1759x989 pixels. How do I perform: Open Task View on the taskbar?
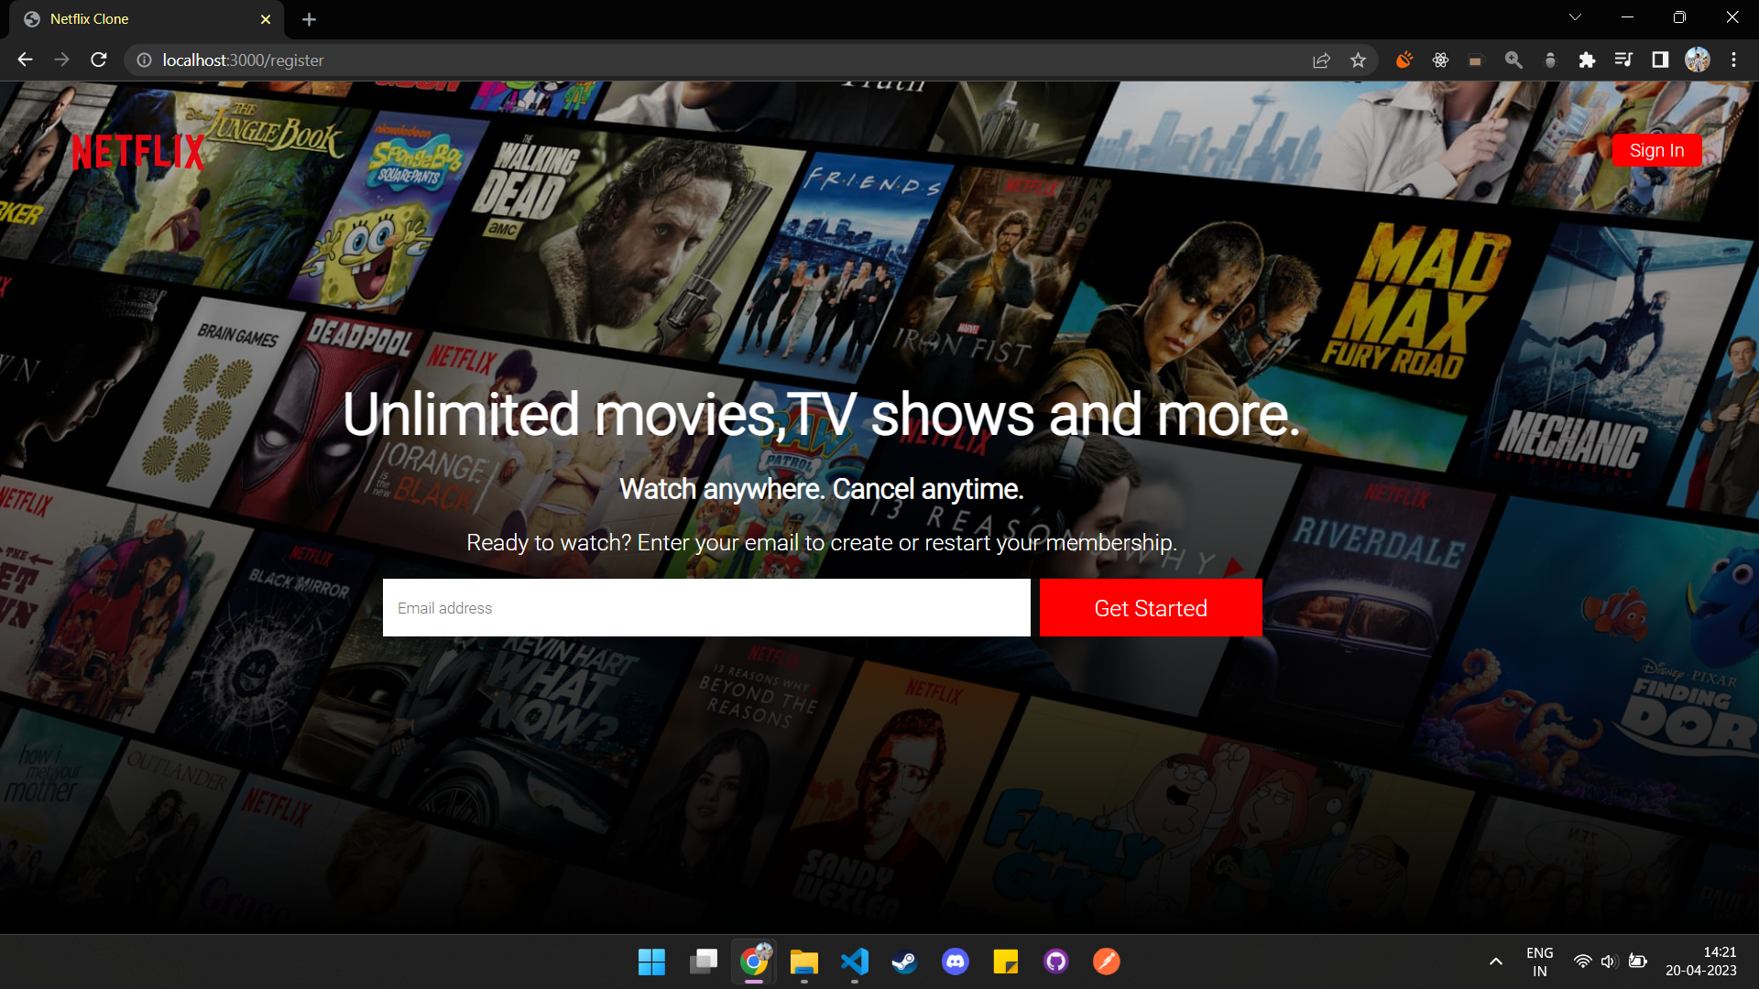point(703,962)
